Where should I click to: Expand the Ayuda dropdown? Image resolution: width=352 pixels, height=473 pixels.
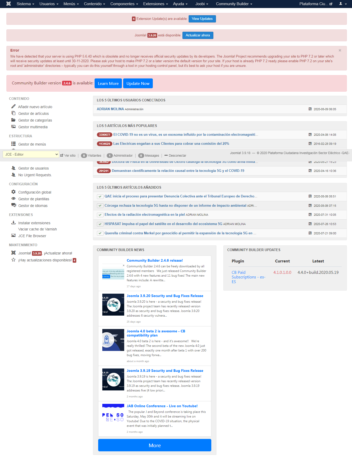pyautogui.click(x=180, y=4)
